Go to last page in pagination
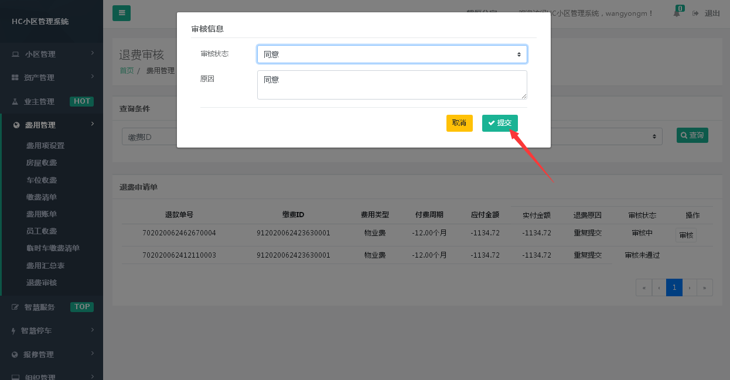The height and width of the screenshot is (380, 730). (x=705, y=287)
